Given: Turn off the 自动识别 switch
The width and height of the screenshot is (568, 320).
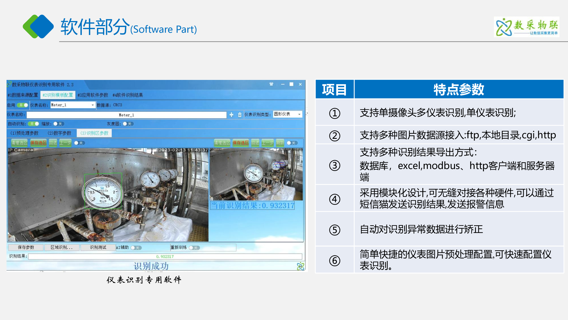Looking at the screenshot, I should (34, 124).
